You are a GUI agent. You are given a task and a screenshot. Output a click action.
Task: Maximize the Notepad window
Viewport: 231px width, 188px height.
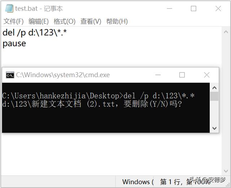193,9
